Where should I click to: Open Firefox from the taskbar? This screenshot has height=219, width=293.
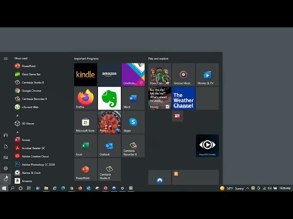coord(80,188)
